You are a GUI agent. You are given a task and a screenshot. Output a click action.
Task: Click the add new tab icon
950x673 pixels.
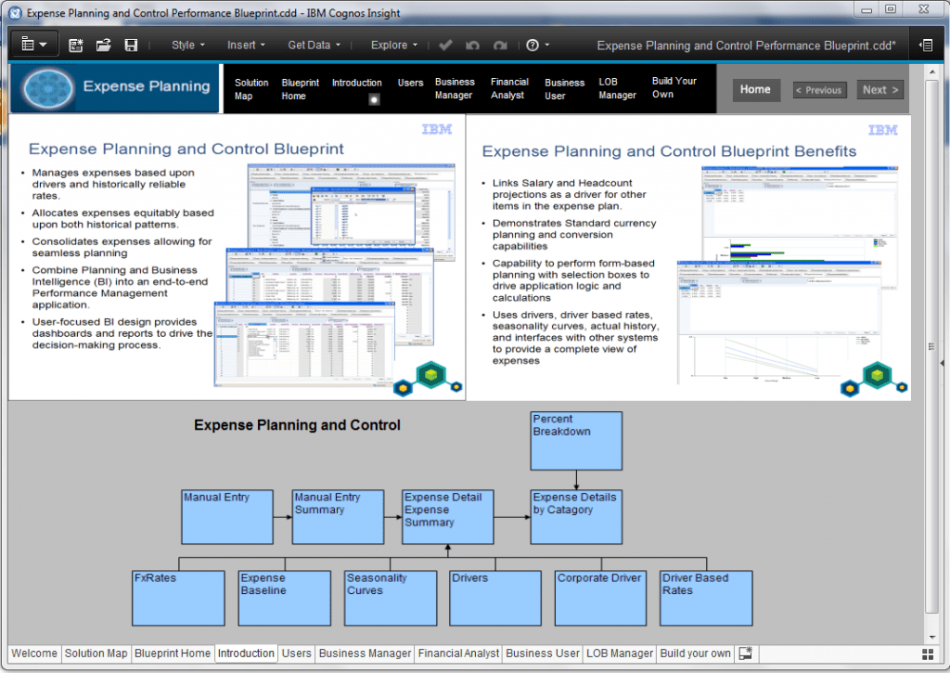click(x=745, y=654)
